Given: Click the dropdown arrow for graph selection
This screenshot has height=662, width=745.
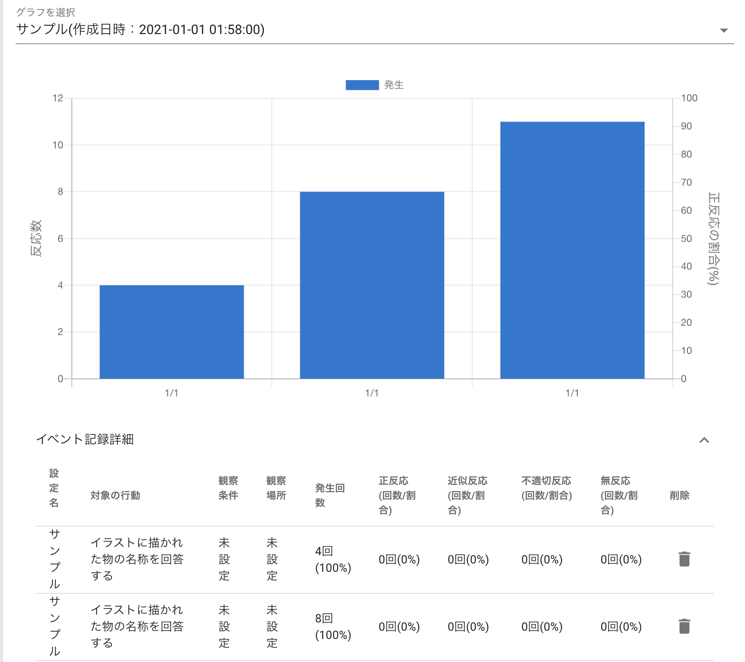Looking at the screenshot, I should (724, 30).
